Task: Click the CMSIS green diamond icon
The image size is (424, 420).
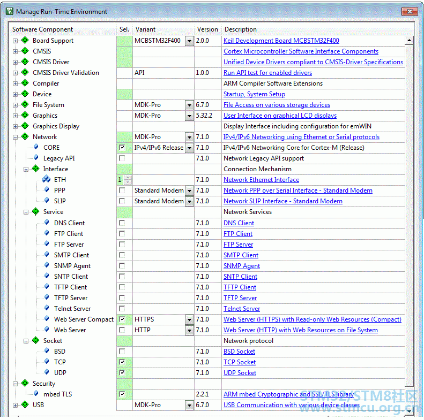Action: coord(25,51)
